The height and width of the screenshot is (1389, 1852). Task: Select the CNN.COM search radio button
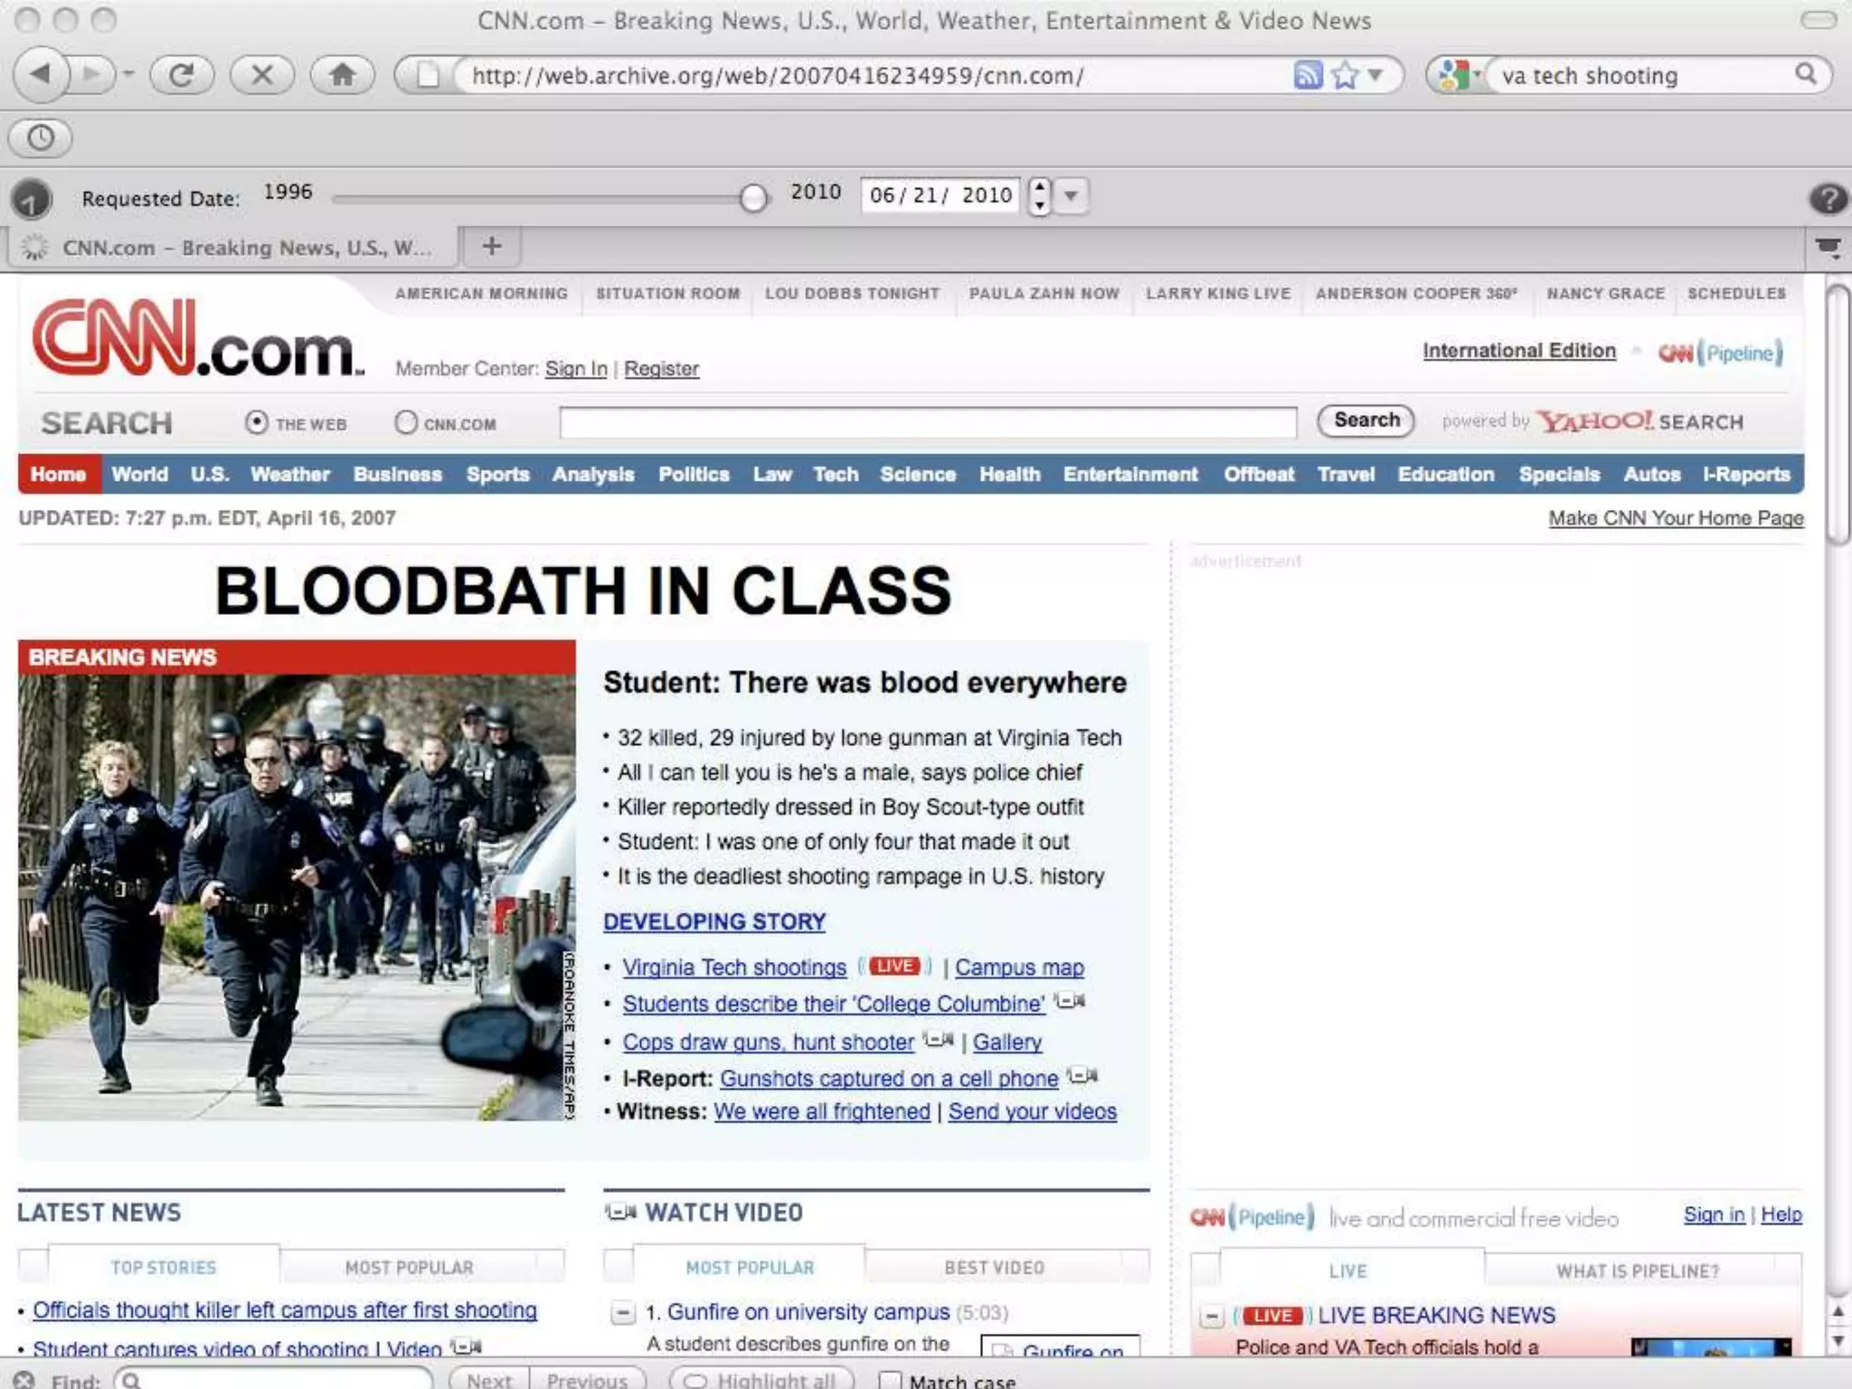coord(406,422)
